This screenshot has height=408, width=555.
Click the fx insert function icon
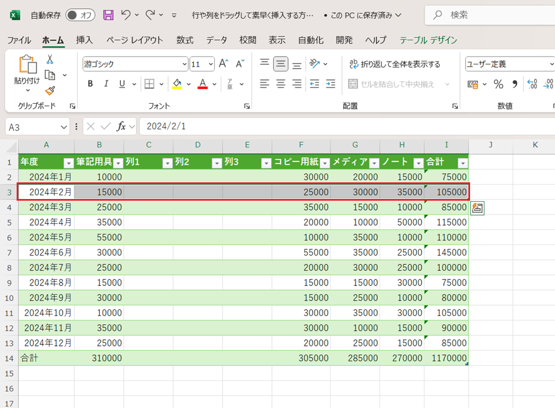[121, 126]
